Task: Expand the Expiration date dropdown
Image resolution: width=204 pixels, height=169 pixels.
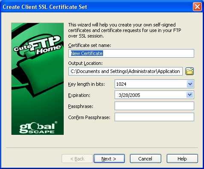Action: pos(190,95)
